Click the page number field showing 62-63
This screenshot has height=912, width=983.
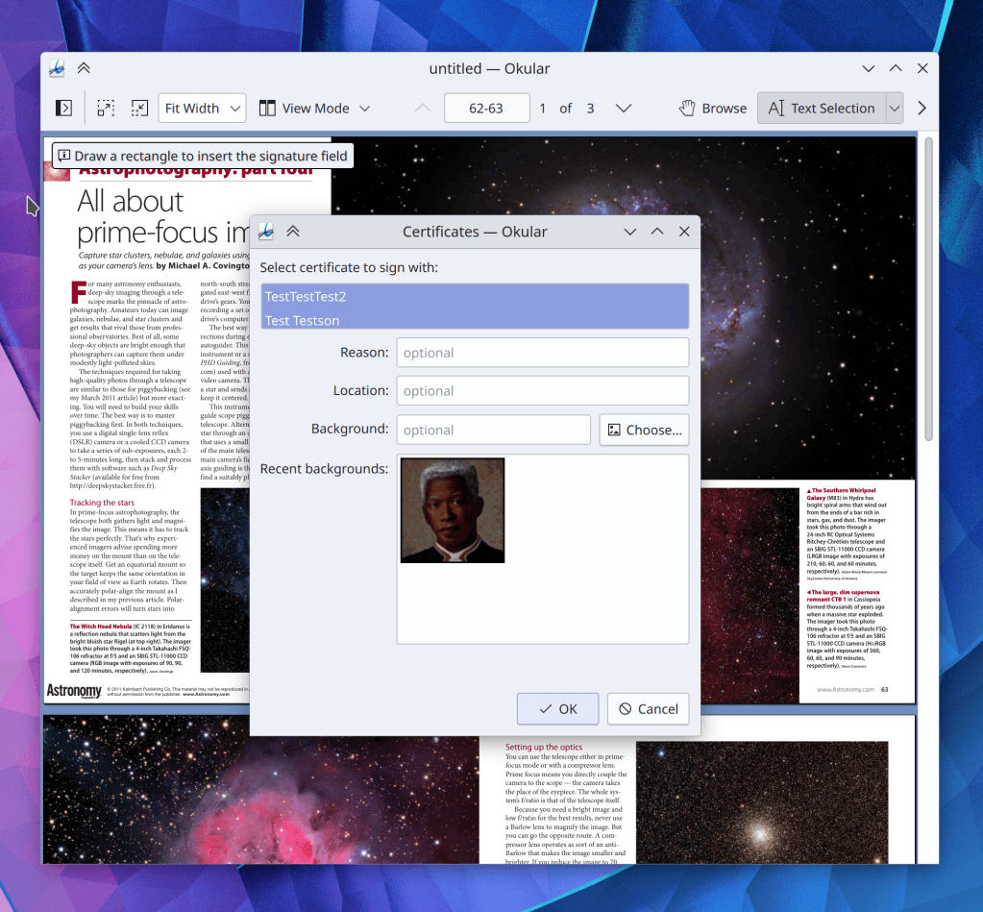(x=486, y=109)
